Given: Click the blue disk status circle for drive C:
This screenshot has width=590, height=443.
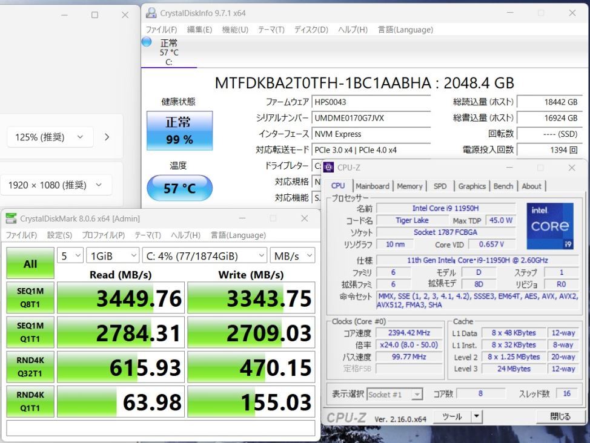Looking at the screenshot, I should (x=147, y=42).
